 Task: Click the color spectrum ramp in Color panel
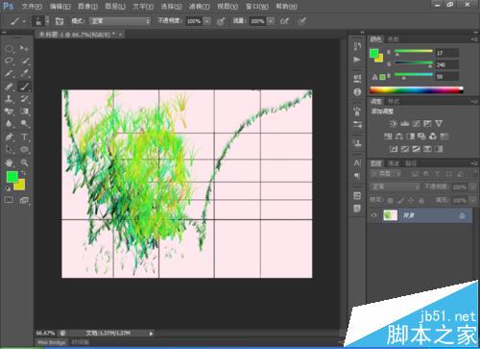[x=417, y=90]
